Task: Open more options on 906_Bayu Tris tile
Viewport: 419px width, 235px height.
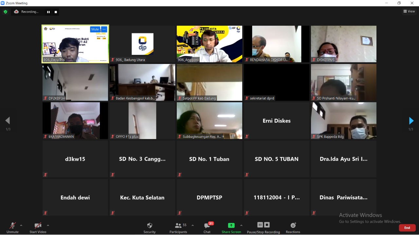Action: coord(104,29)
